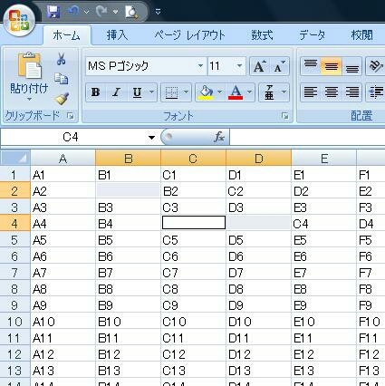Switch to データ tab
This screenshot has height=386, width=385.
313,35
